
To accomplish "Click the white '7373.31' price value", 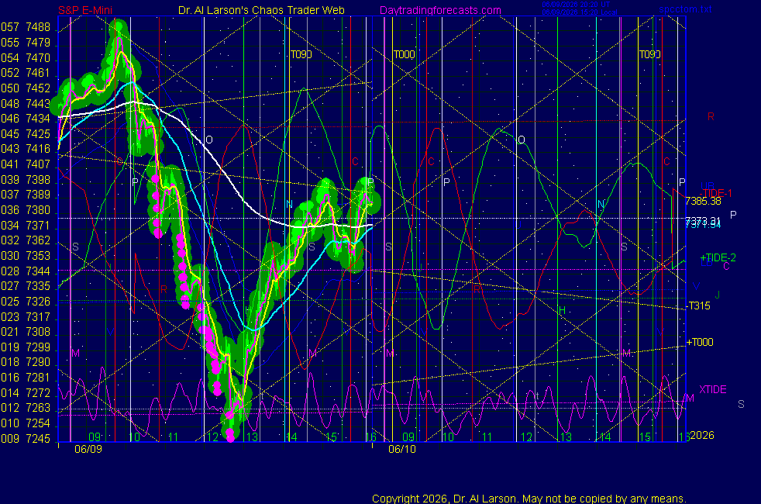I will (x=703, y=220).
